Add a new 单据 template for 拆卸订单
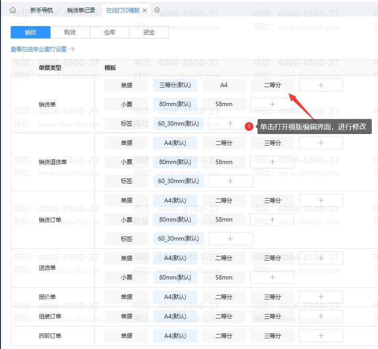This screenshot has height=349, width=378. coord(321,336)
